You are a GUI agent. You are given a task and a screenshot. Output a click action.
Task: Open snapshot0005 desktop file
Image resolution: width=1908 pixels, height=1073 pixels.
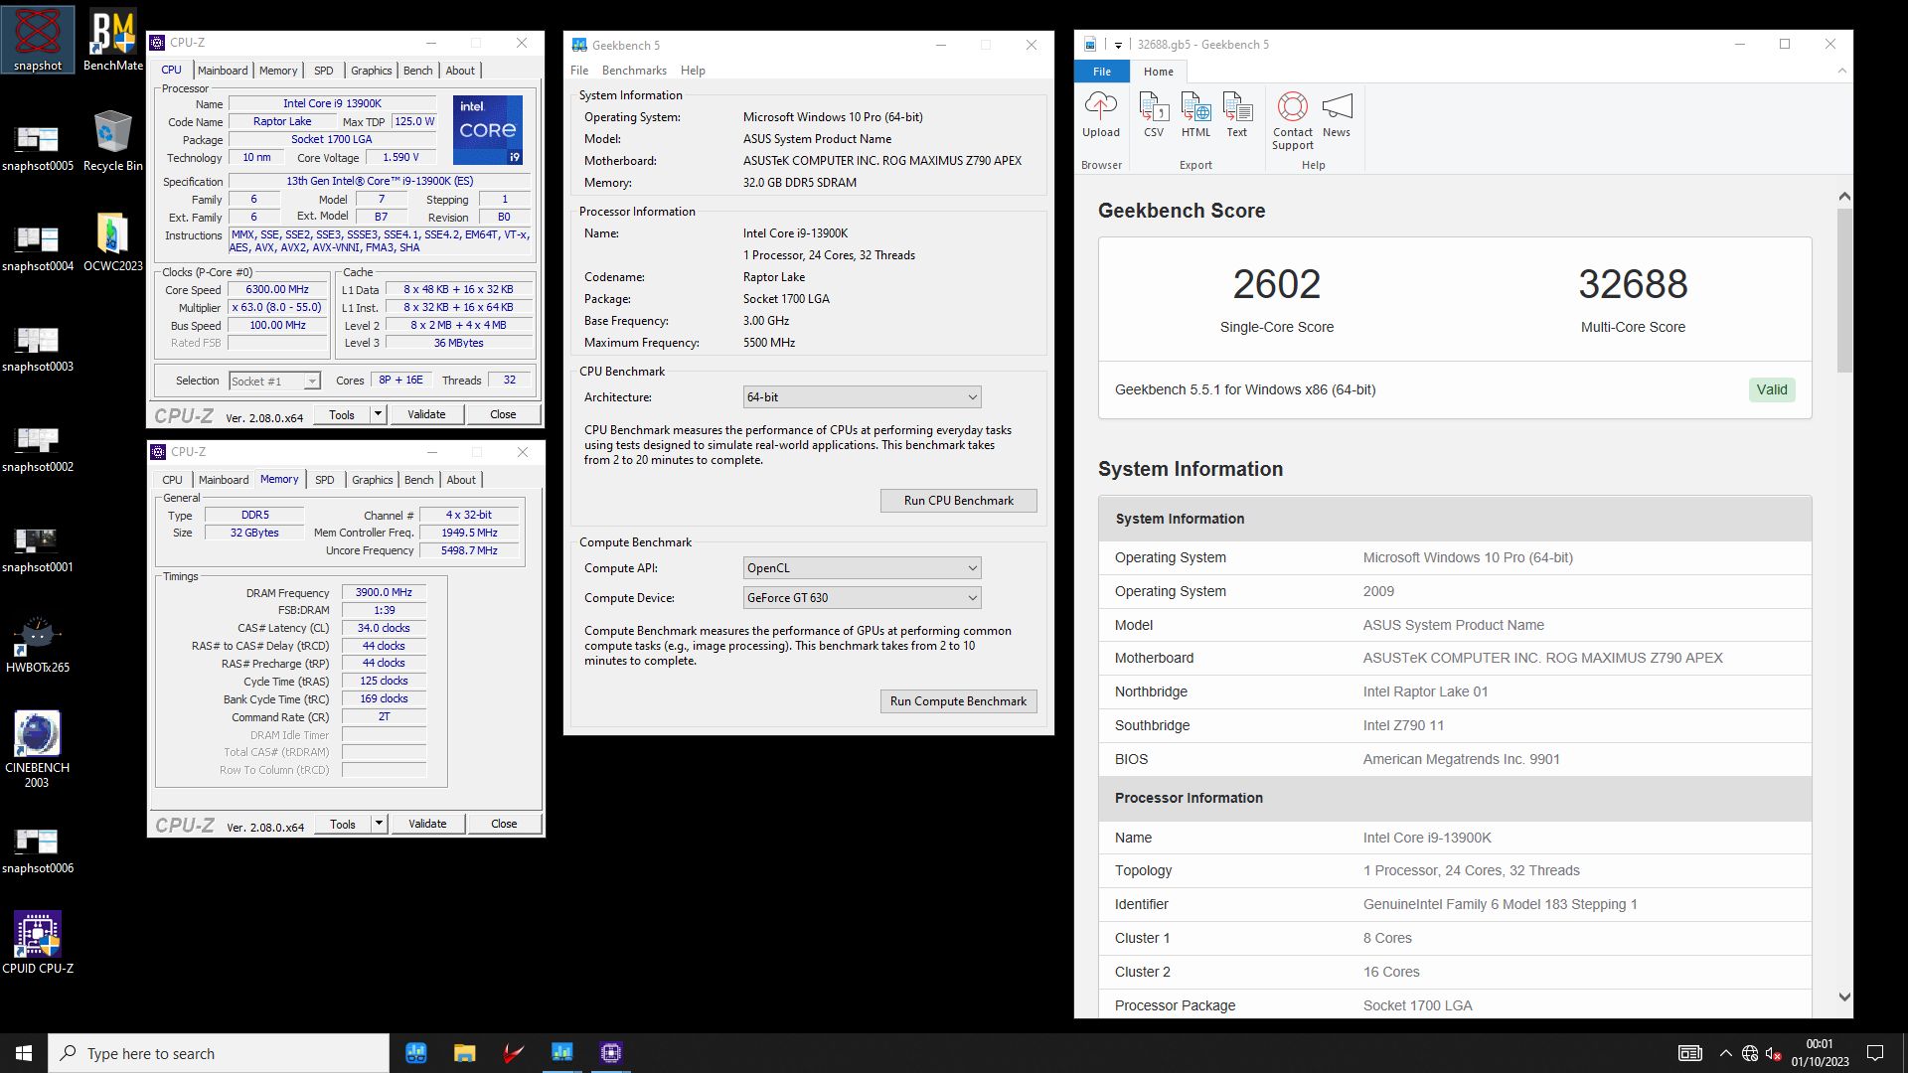[38, 147]
